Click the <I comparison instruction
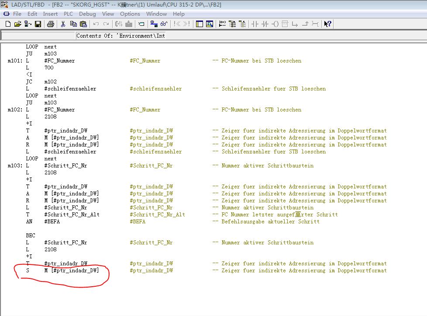The width and height of the screenshot is (427, 316). [x=29, y=75]
